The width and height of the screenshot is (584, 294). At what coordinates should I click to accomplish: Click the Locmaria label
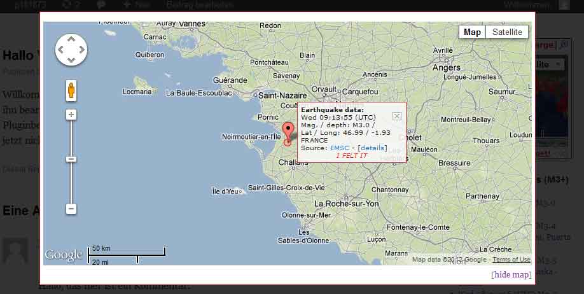[137, 92]
